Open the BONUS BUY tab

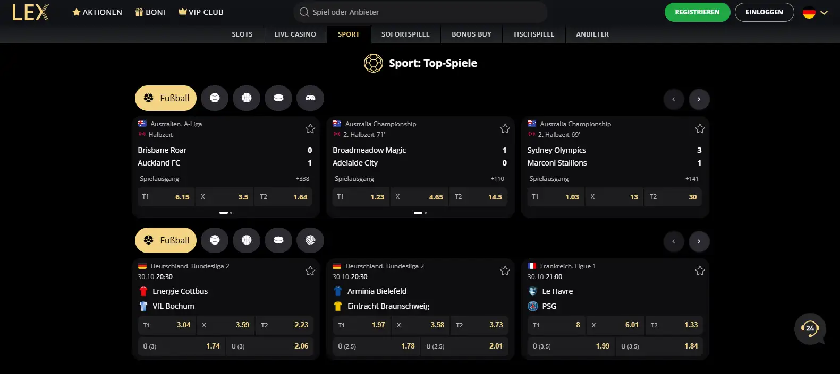(471, 34)
